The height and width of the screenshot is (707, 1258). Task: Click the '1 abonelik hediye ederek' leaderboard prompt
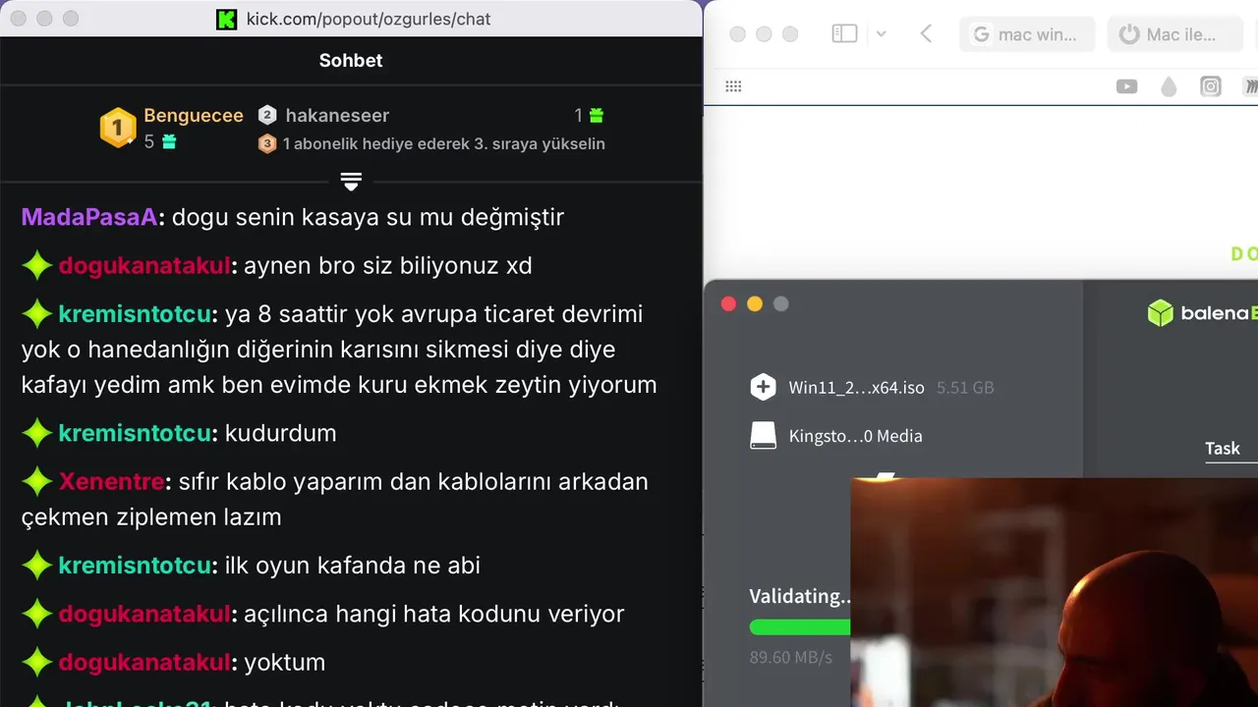coord(443,143)
